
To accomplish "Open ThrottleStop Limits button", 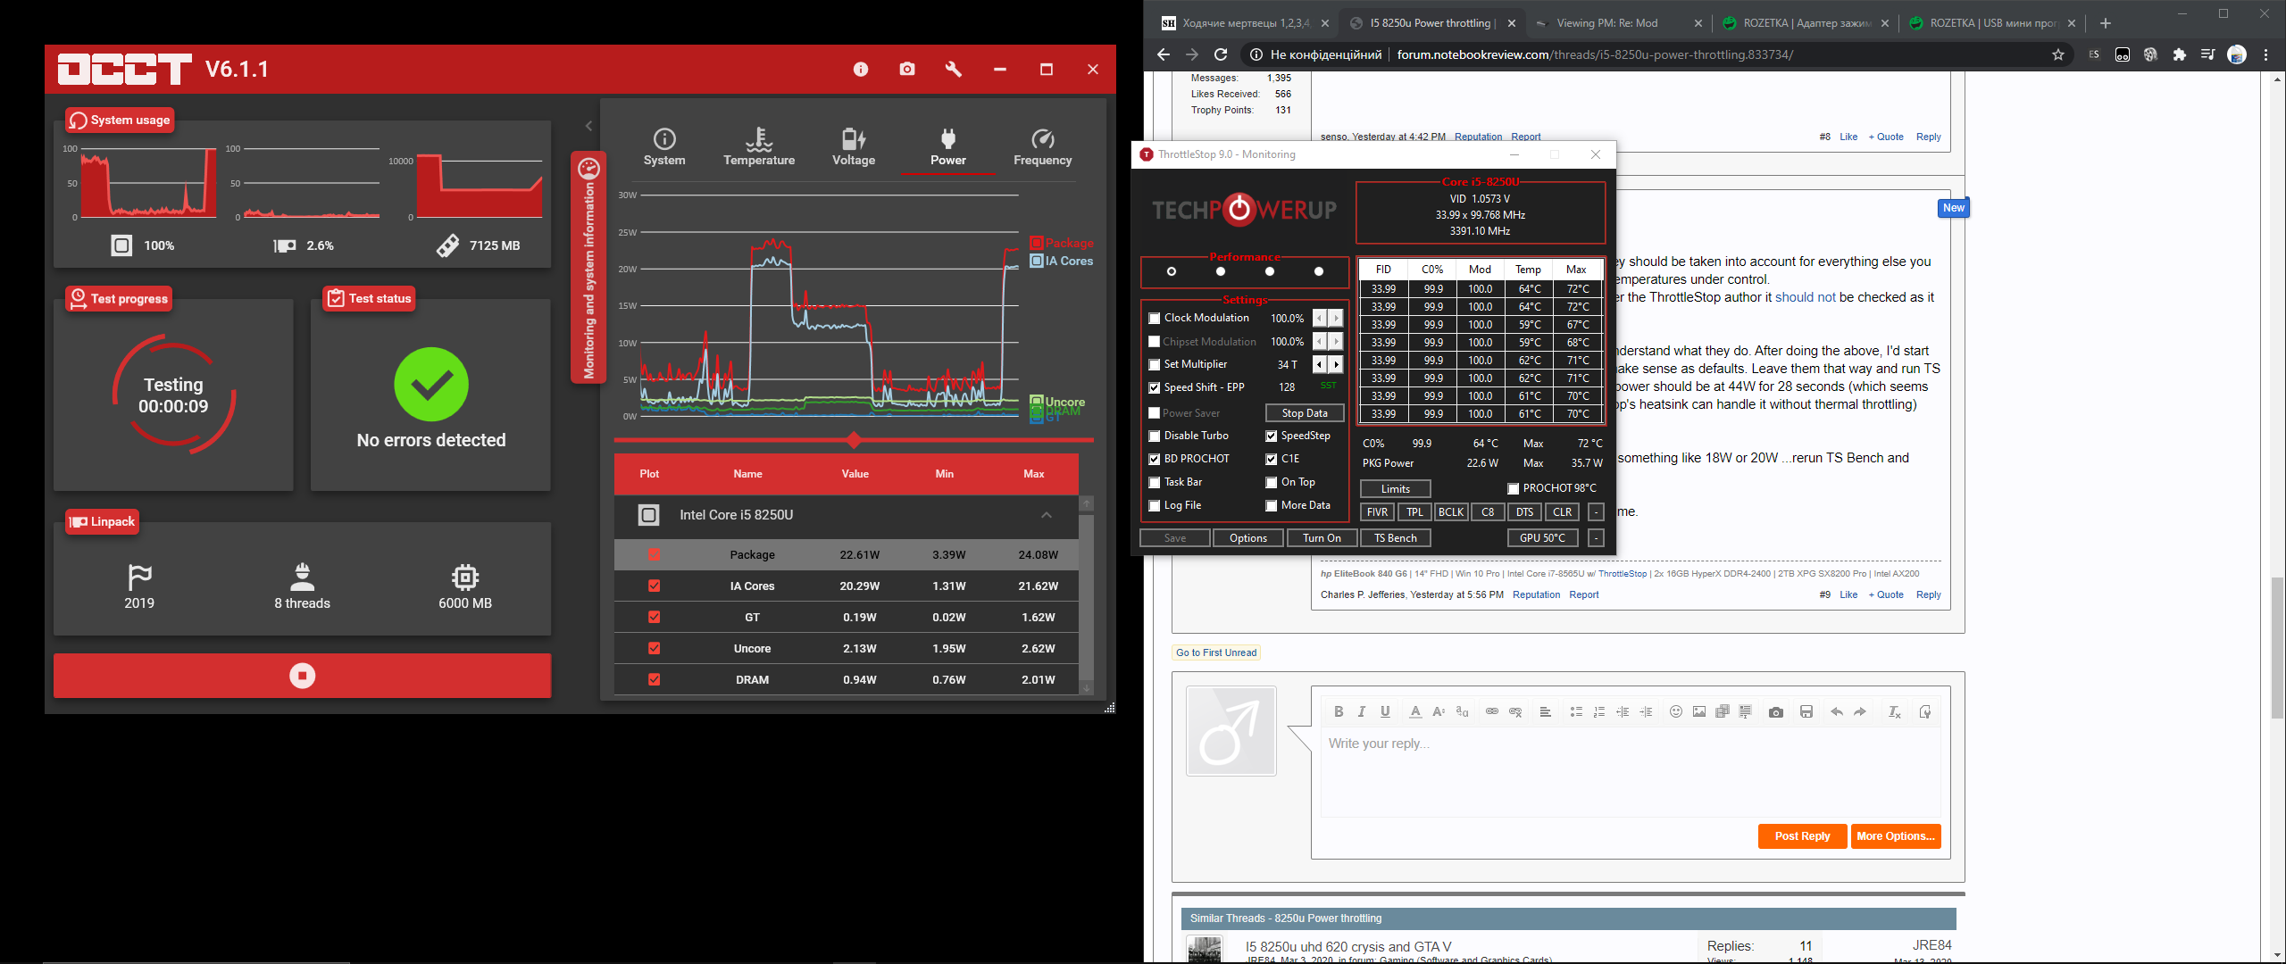I will (x=1395, y=489).
